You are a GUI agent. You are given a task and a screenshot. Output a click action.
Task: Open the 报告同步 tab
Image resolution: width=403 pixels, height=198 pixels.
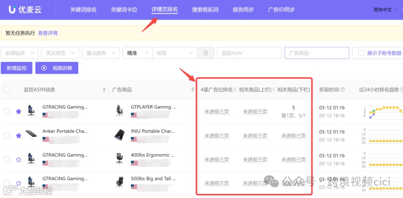click(x=243, y=10)
